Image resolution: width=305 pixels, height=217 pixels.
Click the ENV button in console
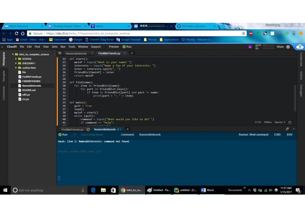tap(290, 135)
